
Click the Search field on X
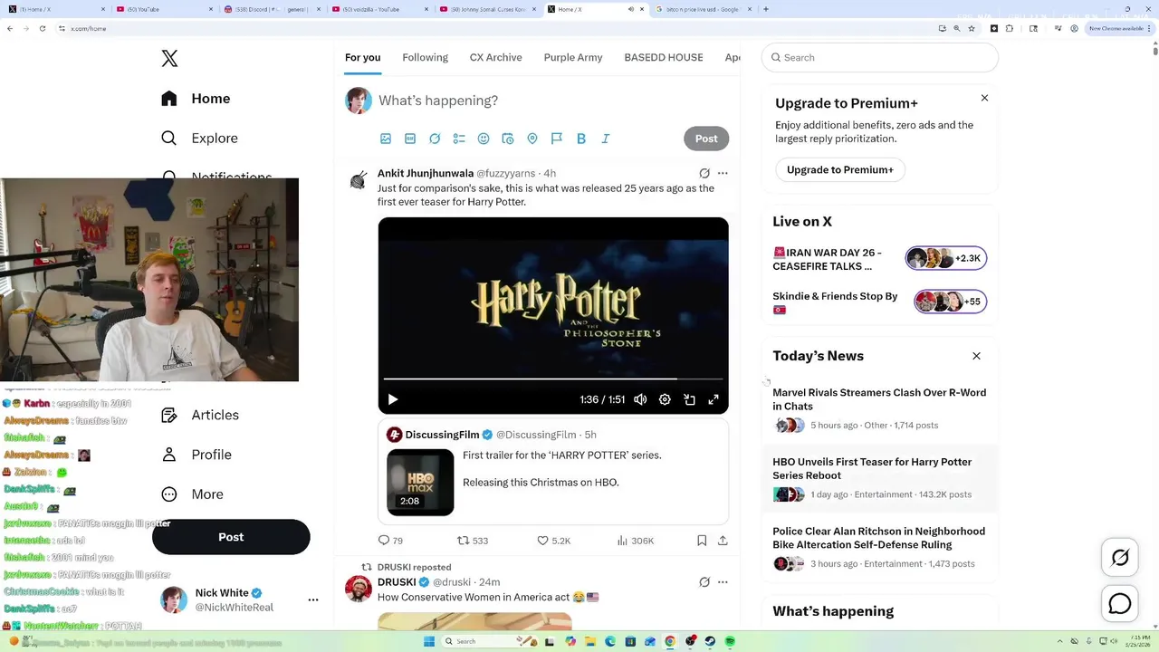point(880,57)
